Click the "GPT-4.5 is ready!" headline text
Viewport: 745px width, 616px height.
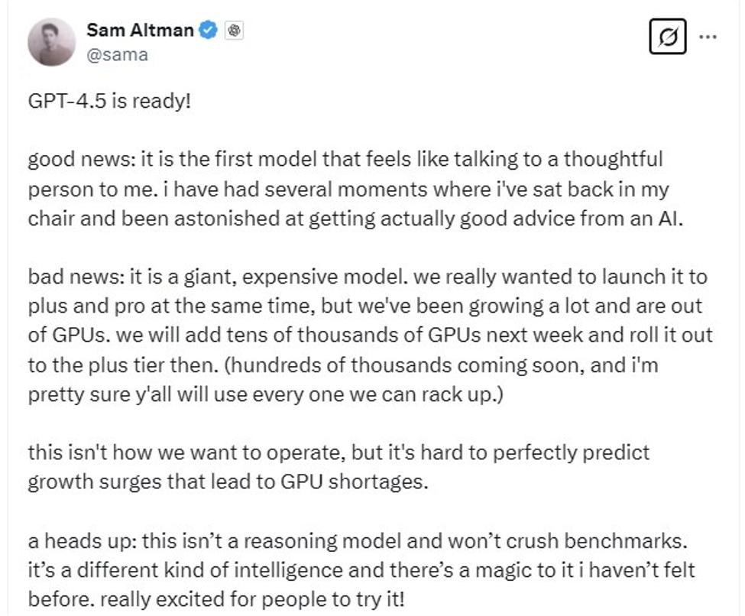109,100
